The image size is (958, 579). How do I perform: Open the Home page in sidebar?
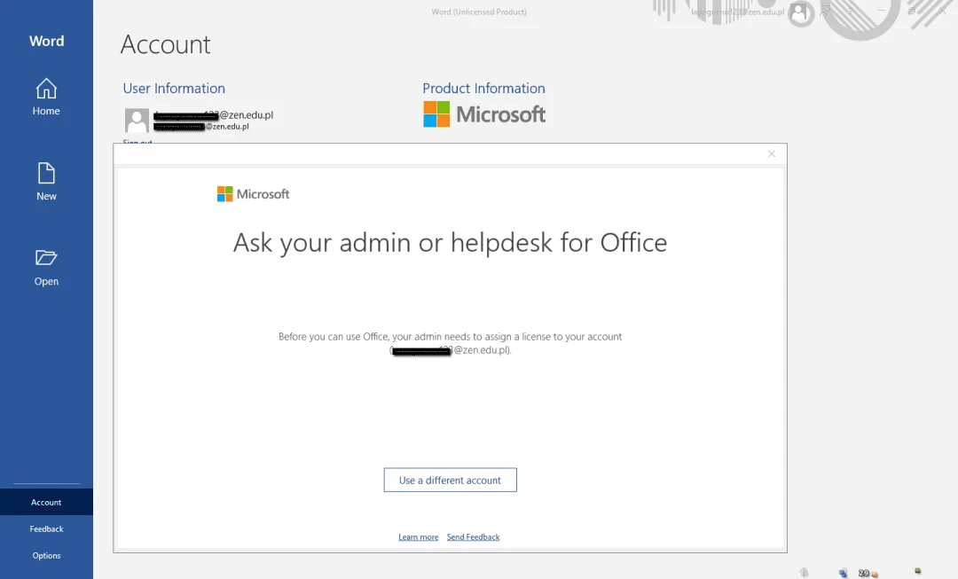[x=46, y=98]
